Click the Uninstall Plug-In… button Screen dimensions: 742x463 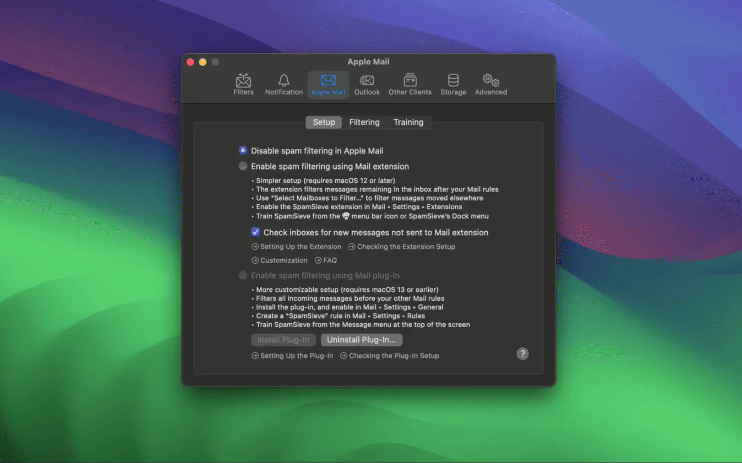[361, 340]
